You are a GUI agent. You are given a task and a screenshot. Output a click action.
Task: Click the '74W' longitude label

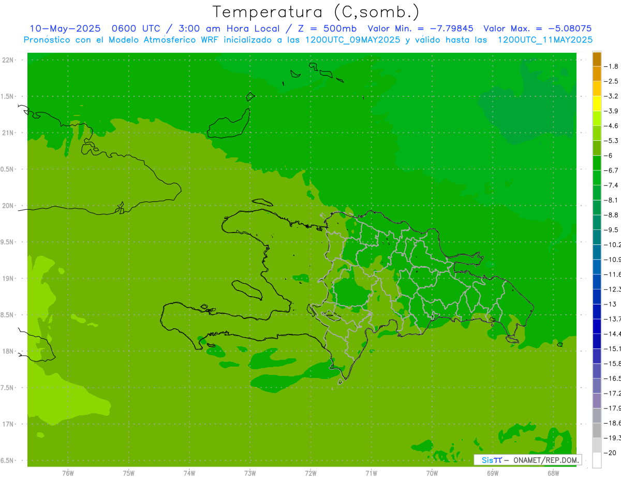coord(189,473)
